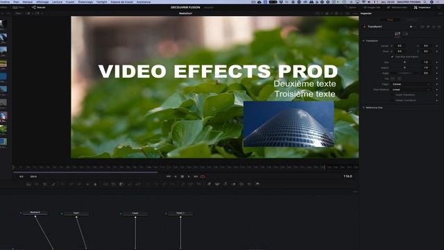Add a Merge node from the toolbar
Image resolution: width=444 pixels, height=250 pixels.
[x=105, y=184]
